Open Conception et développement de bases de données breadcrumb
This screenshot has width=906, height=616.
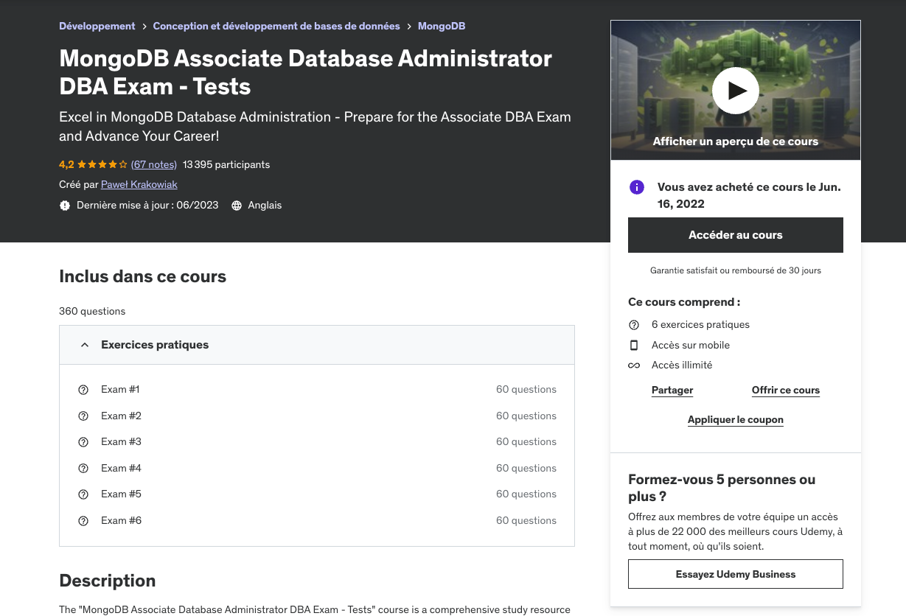point(276,26)
